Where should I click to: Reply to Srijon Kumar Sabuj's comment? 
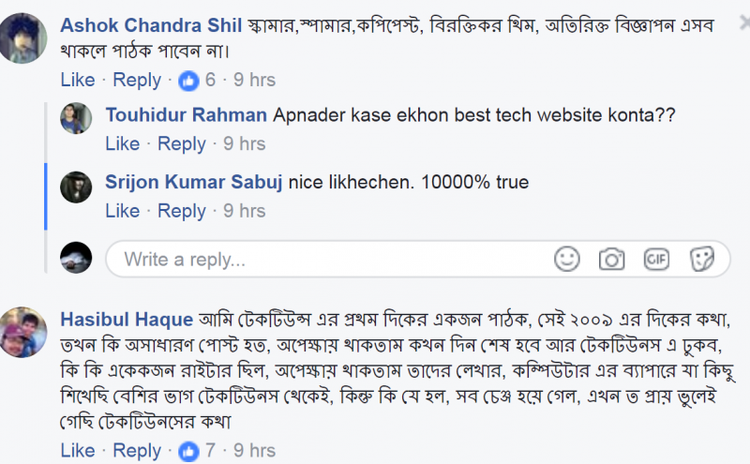tap(182, 211)
